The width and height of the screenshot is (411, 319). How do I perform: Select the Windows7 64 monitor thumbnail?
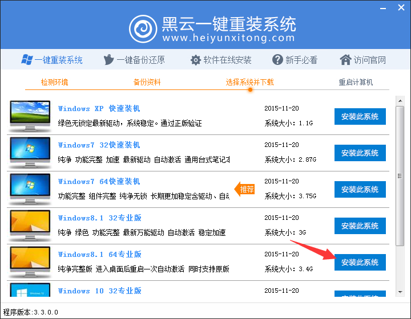30,189
